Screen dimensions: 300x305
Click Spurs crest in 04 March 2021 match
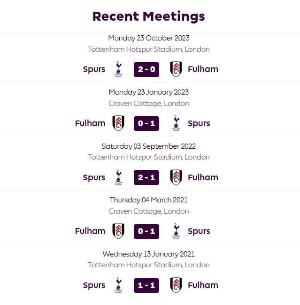pos(176,231)
